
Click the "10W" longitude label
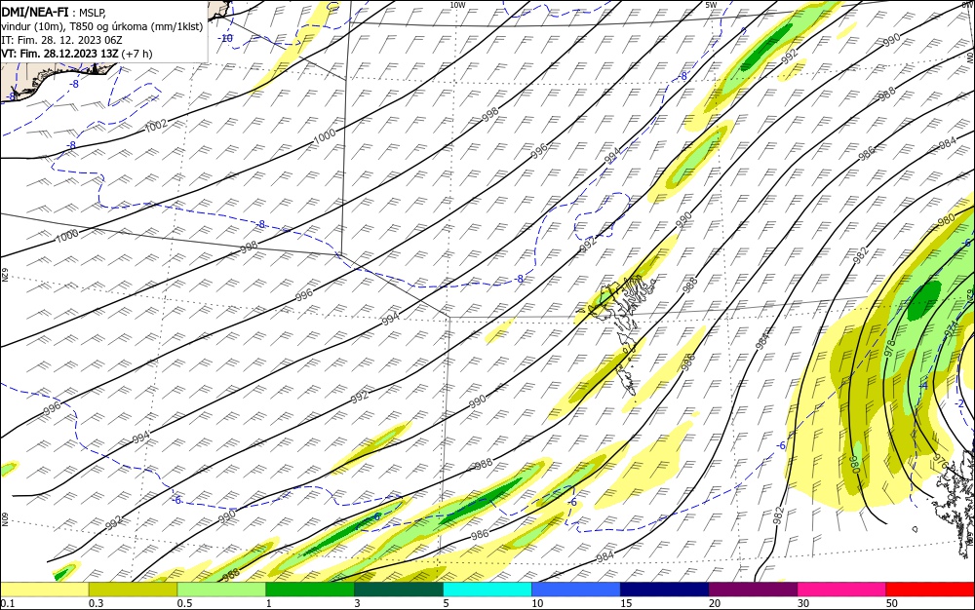457,5
